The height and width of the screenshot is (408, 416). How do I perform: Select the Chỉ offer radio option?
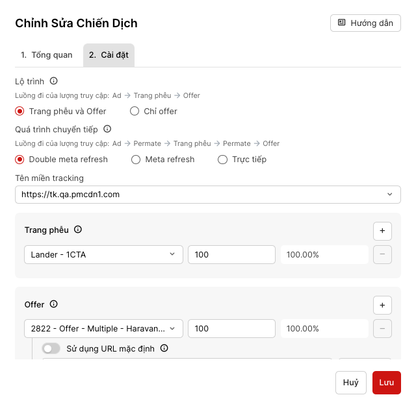point(135,111)
